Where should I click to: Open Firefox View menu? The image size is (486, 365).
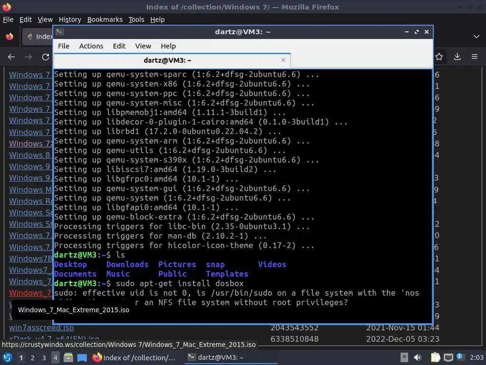(x=45, y=19)
